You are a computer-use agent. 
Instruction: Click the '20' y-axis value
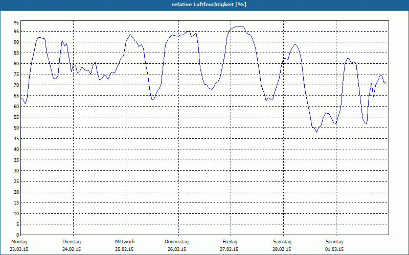[x=16, y=192]
